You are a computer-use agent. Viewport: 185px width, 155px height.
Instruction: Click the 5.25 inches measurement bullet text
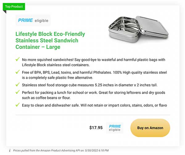pyautogui.click(x=90, y=85)
